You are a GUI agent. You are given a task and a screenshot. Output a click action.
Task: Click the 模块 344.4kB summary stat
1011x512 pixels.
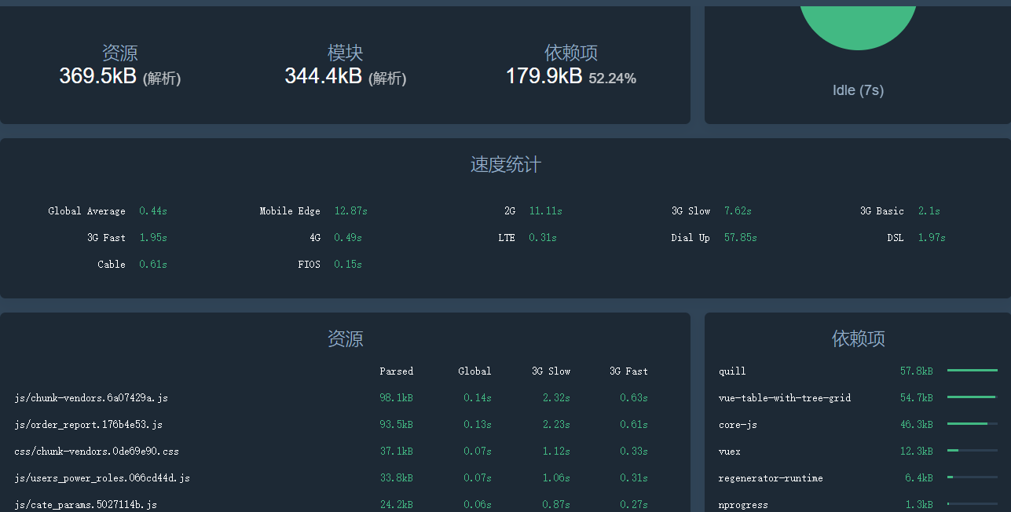pyautogui.click(x=345, y=64)
